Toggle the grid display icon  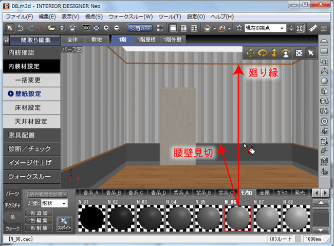[160, 28]
